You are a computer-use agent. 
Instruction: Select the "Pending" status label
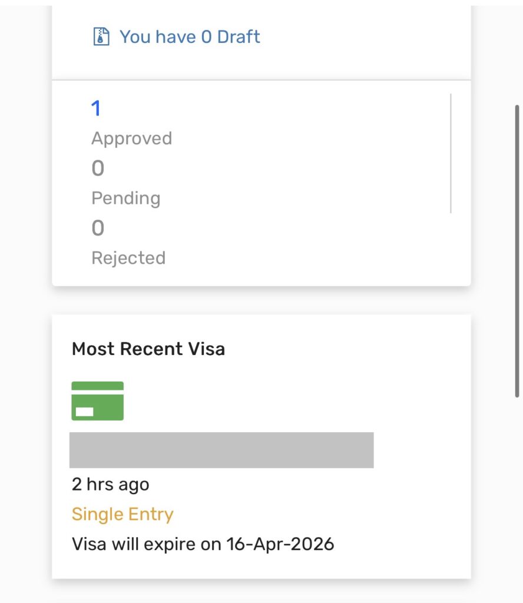coord(126,198)
